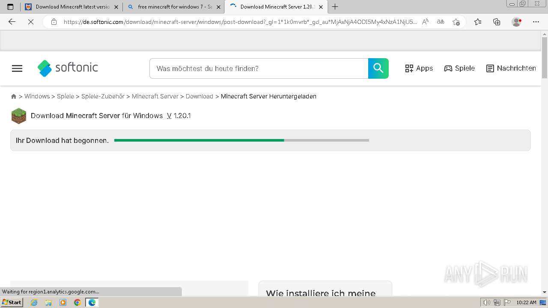Open volume control in system tray

tap(486, 302)
